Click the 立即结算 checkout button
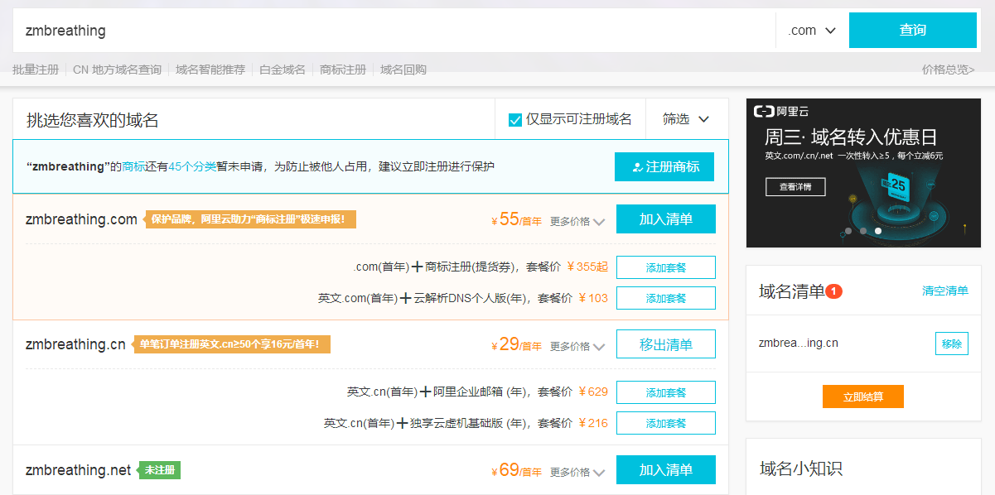This screenshot has height=495, width=995. [863, 396]
